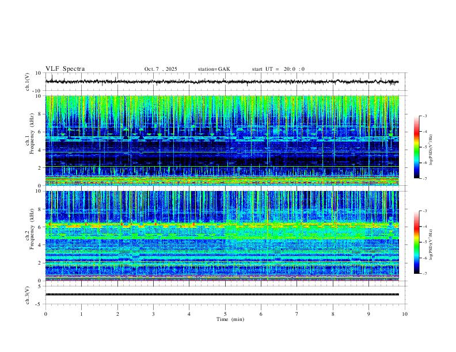Click time tick label '3' on x-axis
This screenshot has width=456, height=352.
[153, 314]
